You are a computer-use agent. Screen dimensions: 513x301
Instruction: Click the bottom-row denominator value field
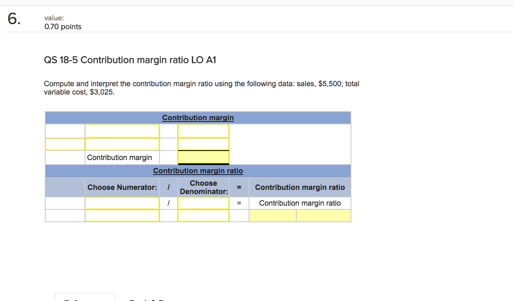click(203, 216)
